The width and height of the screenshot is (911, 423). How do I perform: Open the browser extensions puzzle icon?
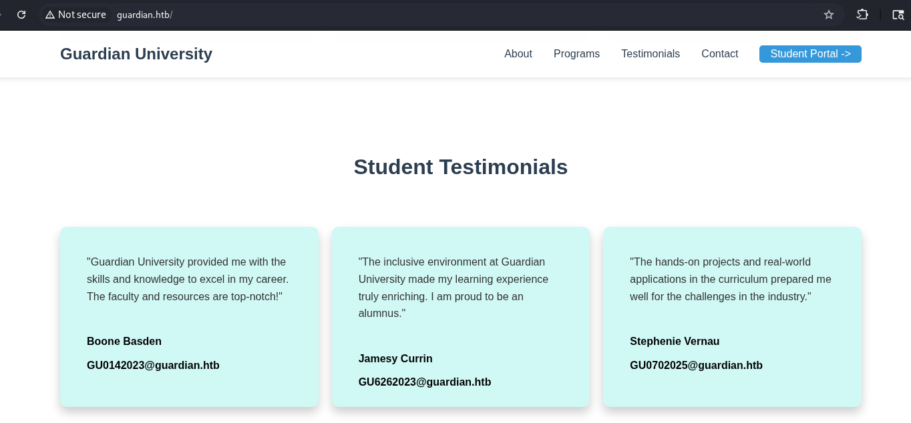point(862,15)
